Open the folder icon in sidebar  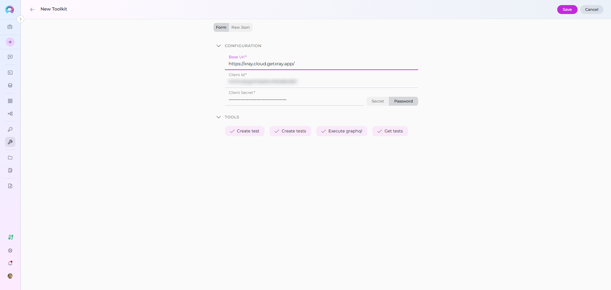10,158
